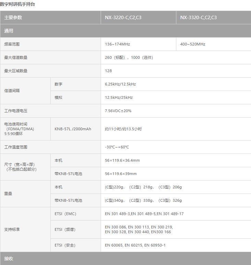Click the 400~520MHz frequency cell
The image size is (251, 265).
[x=193, y=44]
